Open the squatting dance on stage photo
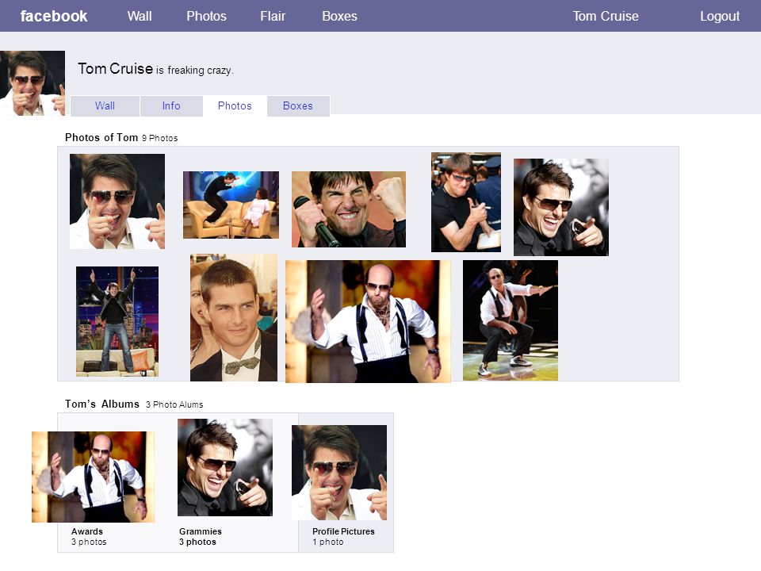The image size is (761, 571). point(511,320)
